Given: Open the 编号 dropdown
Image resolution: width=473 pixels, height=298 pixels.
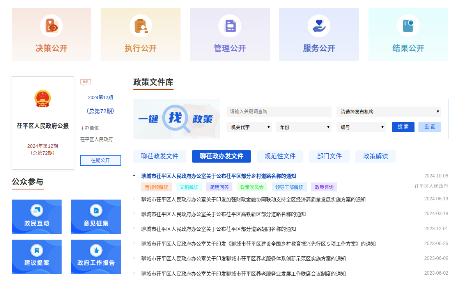Looking at the screenshot, I should pos(361,127).
